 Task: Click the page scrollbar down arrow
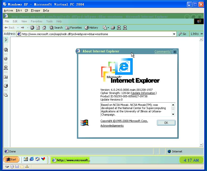[x=201, y=145]
